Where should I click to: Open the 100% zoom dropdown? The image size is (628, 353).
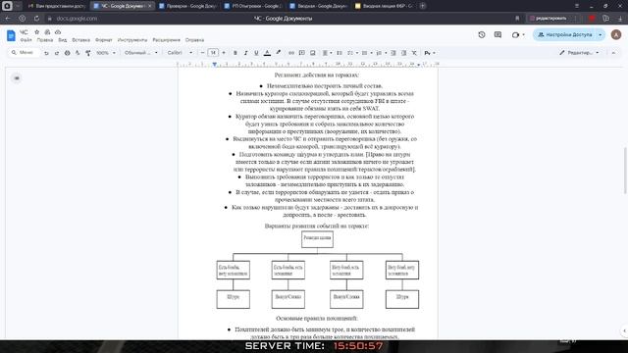106,53
